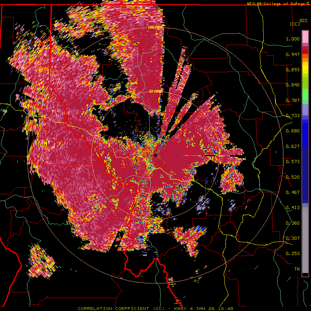Click the 0.680 scale value
The width and height of the screenshot is (311, 311).
(293, 131)
